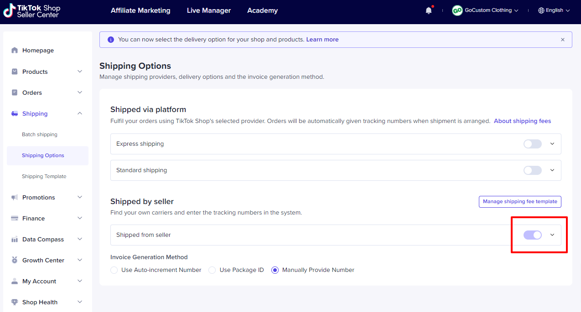
Task: Go to Homepage in sidebar
Action: tap(38, 51)
